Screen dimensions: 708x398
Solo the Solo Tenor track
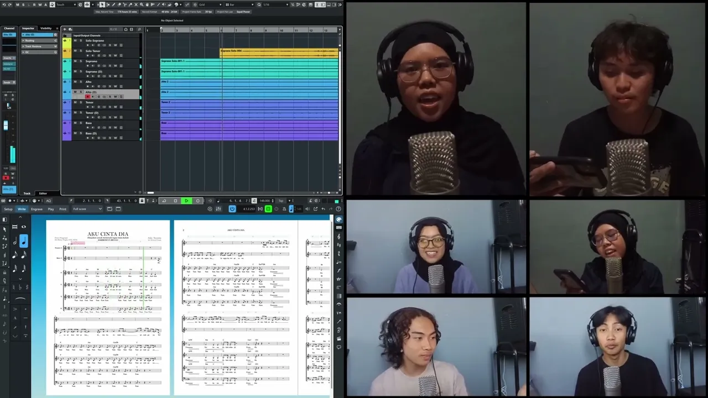(x=81, y=51)
